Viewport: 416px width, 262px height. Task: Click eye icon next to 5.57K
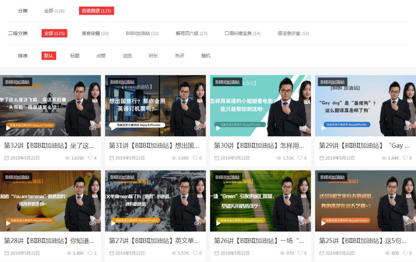(x=174, y=253)
